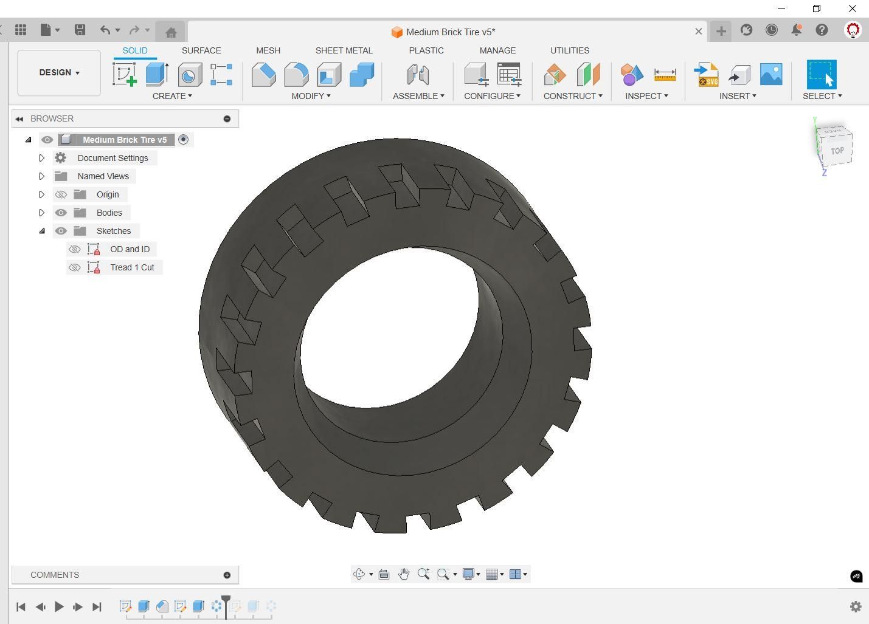Select the Shell tool icon
869x624 pixels.
[x=329, y=75]
